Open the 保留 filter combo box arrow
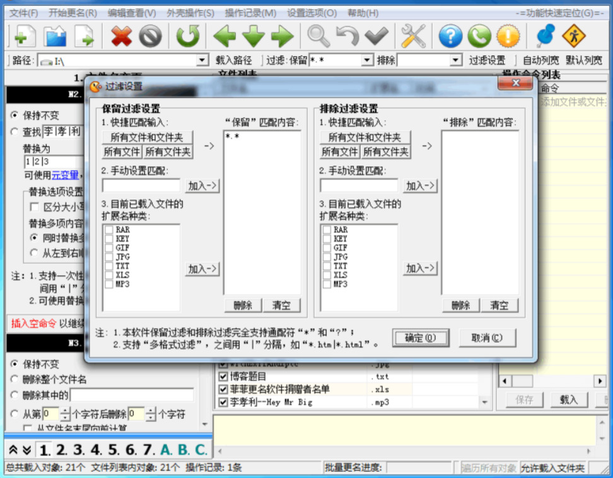This screenshot has width=613, height=478. 366,60
